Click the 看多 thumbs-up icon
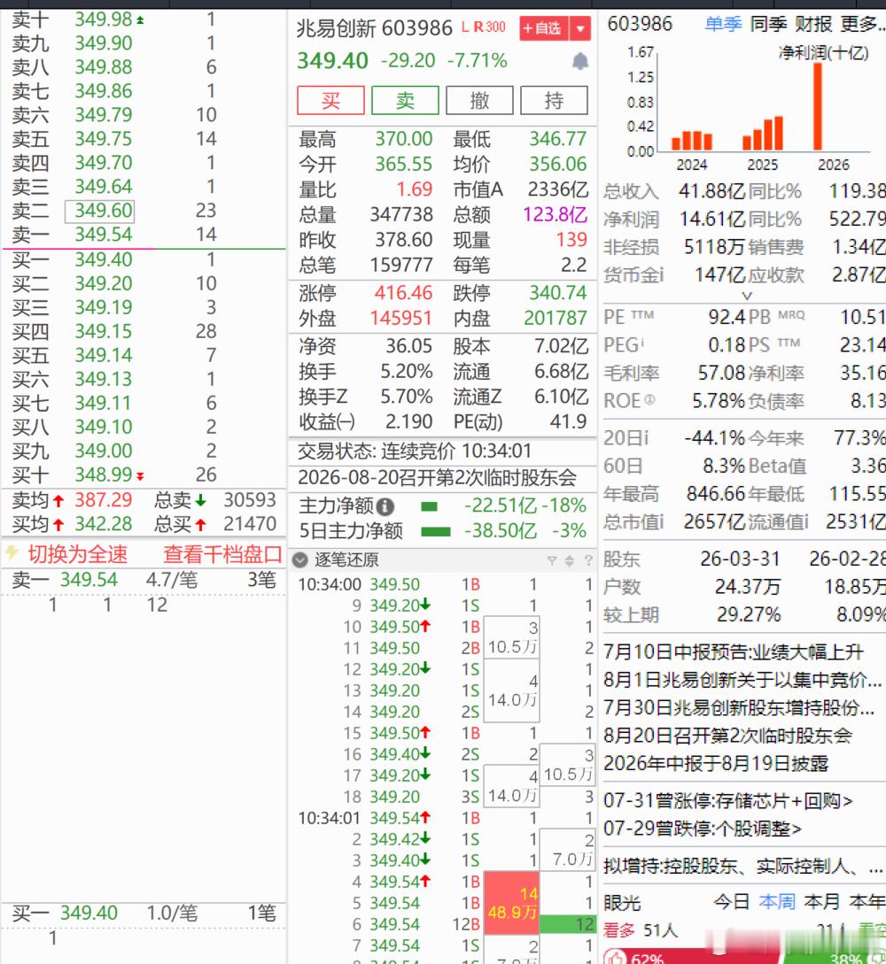Viewport: 886px width, 964px height. [x=614, y=957]
